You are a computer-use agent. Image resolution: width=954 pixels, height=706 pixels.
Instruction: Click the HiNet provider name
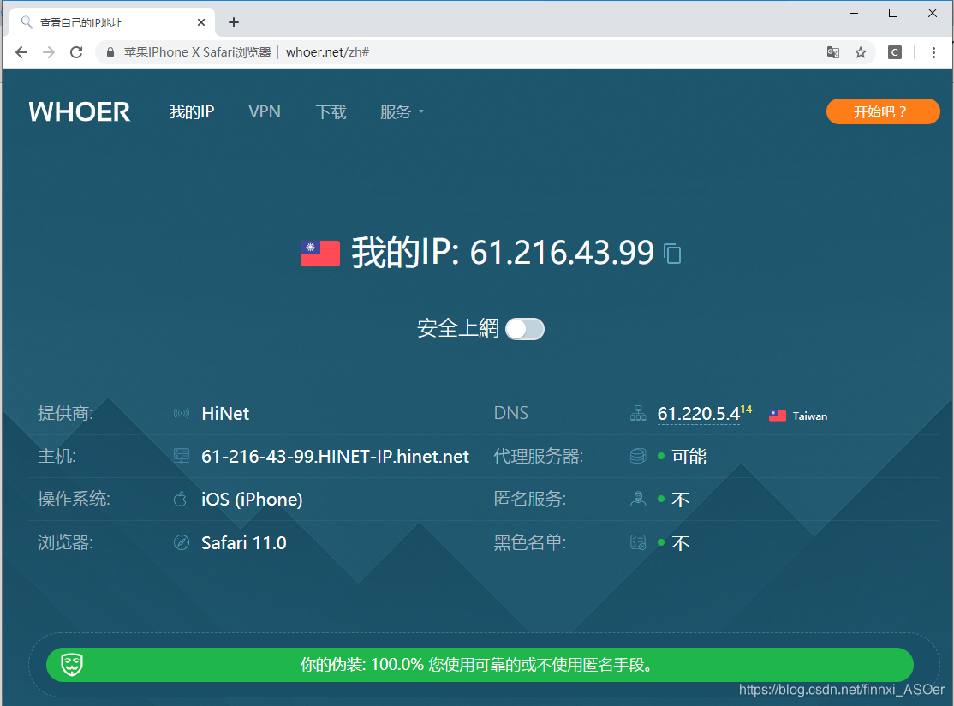pyautogui.click(x=225, y=414)
